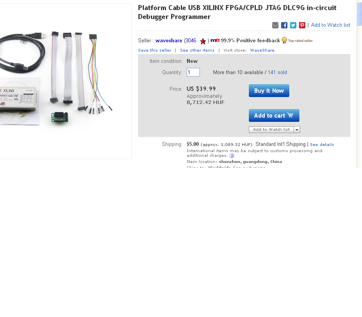Open the waveshare seller profile link

[169, 40]
